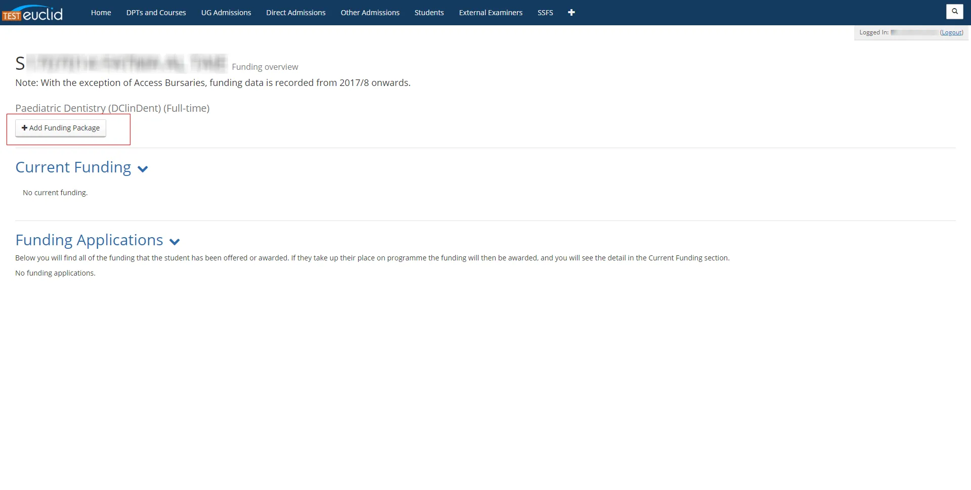Click the TEST euclid logo

click(32, 13)
